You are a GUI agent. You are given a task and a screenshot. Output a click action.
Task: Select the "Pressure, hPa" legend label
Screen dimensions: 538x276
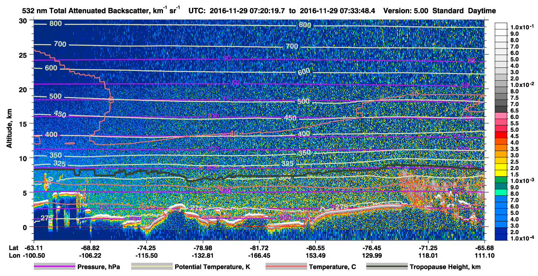click(x=98, y=267)
